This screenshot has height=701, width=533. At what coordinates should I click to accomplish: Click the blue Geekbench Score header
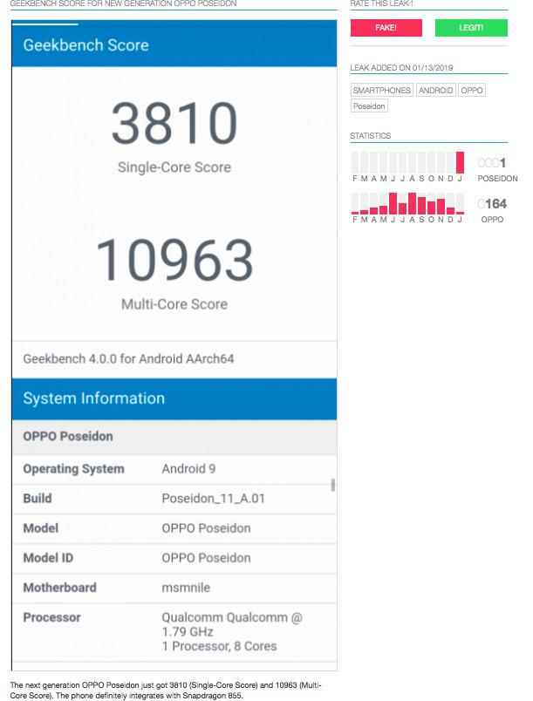point(174,45)
